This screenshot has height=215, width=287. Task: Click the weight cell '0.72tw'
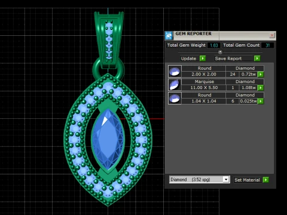pyautogui.click(x=248, y=75)
